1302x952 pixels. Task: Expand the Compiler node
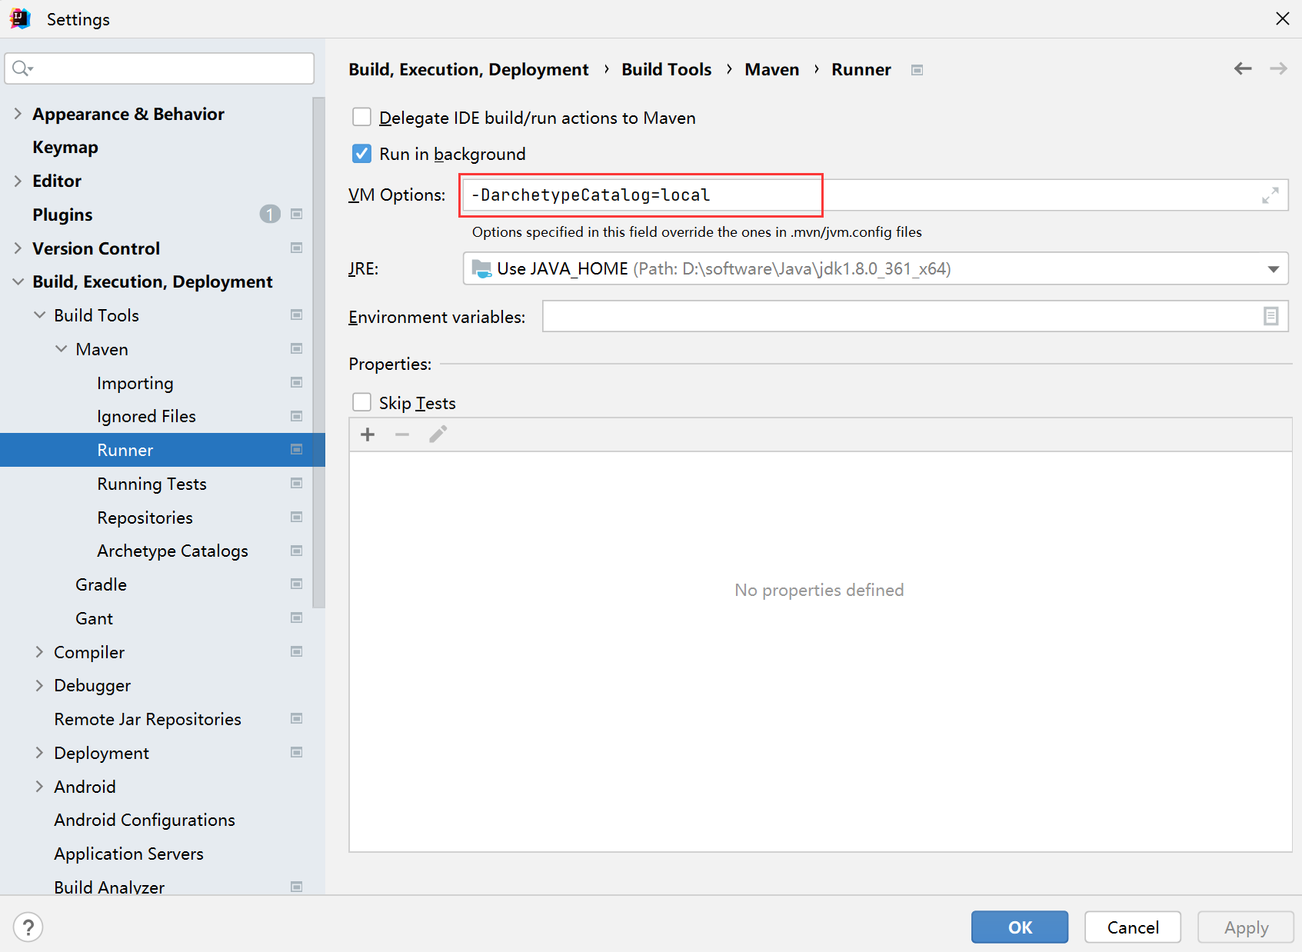click(x=39, y=651)
